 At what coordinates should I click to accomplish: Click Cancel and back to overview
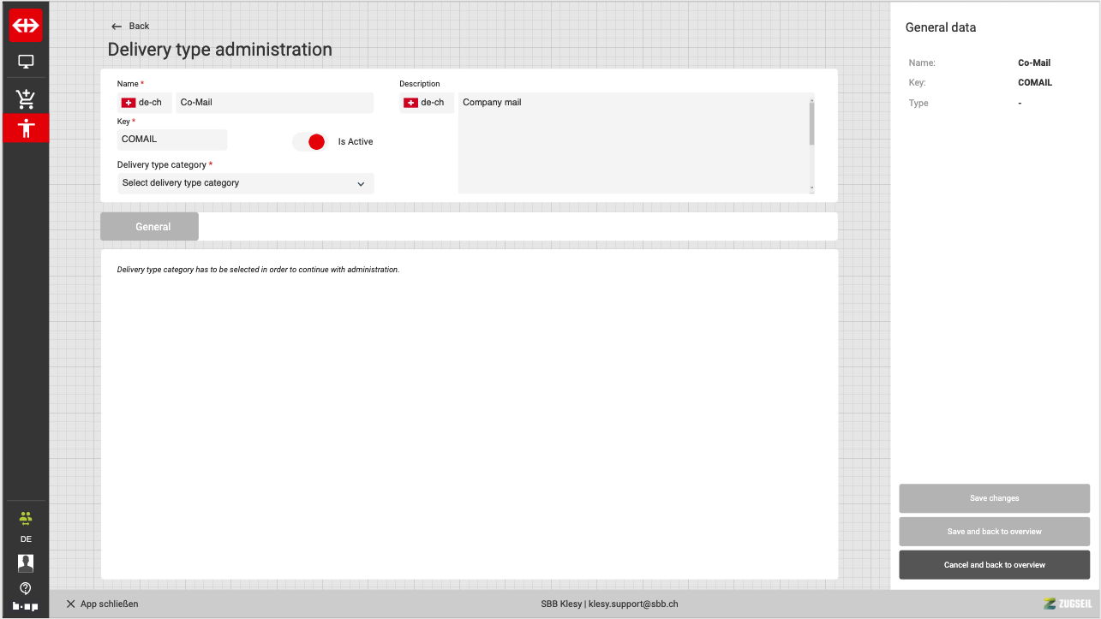[x=994, y=565]
